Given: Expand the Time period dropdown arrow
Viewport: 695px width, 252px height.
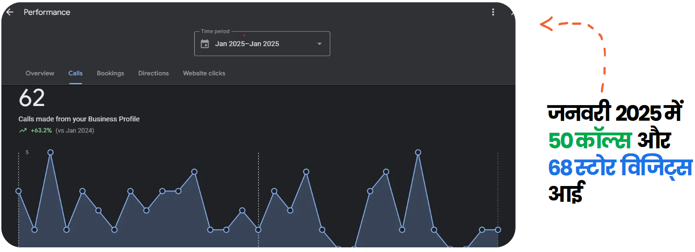Looking at the screenshot, I should pyautogui.click(x=319, y=44).
